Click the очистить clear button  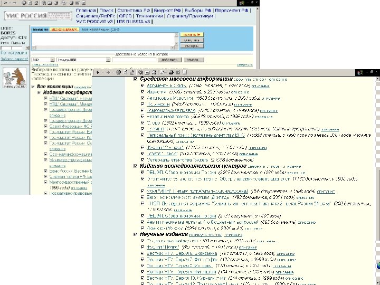pyautogui.click(x=192, y=40)
